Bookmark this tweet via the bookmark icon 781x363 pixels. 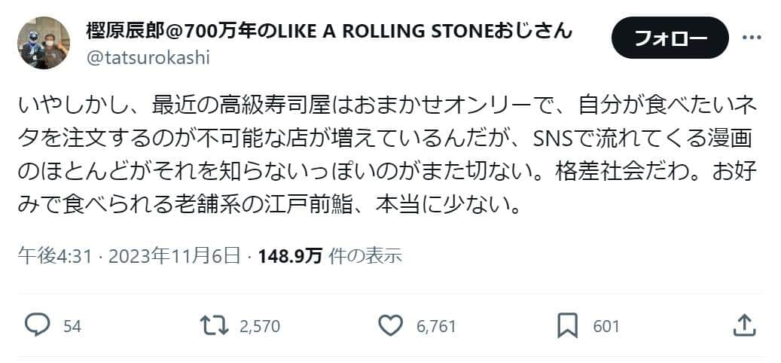[x=567, y=325]
